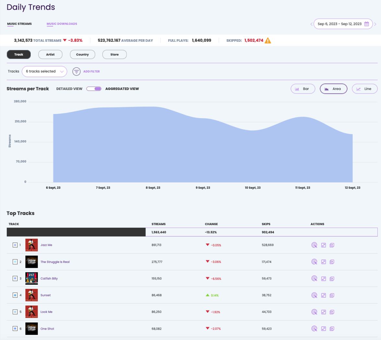Click the next date range chevron

tap(375, 24)
